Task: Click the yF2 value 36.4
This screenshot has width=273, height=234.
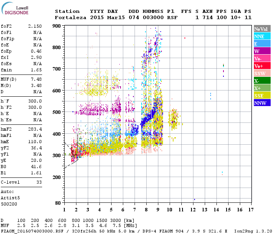Action: (36, 148)
